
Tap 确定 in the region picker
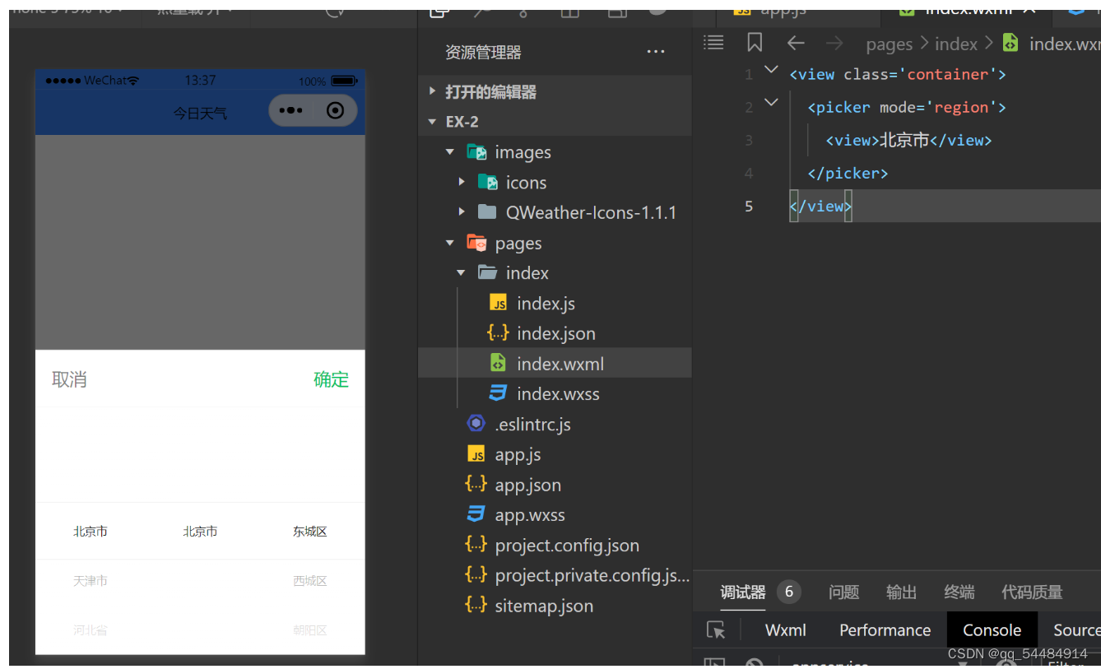click(x=331, y=379)
